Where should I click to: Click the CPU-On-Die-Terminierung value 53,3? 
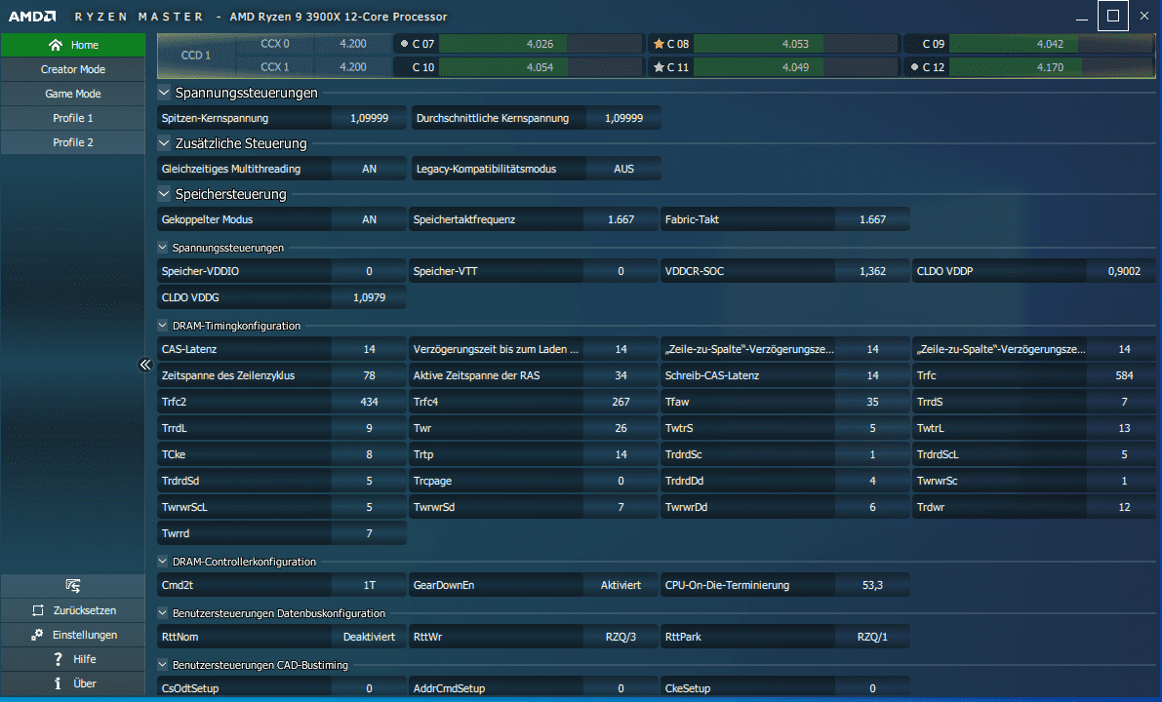(872, 585)
